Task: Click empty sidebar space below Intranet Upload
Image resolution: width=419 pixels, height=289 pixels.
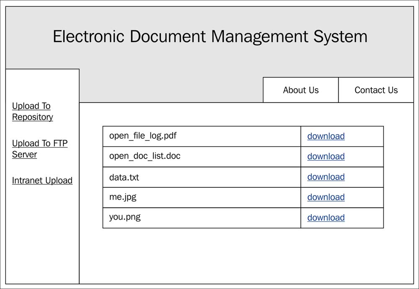Action: click(x=42, y=234)
